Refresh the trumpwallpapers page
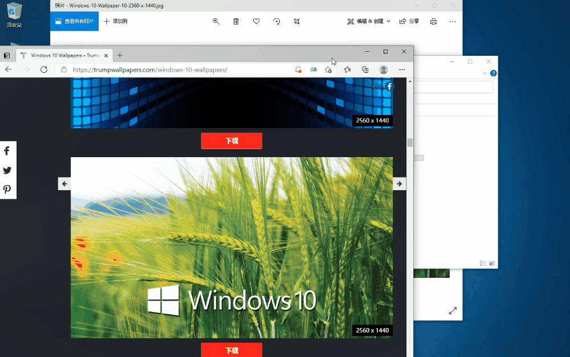570x357 pixels. point(44,69)
